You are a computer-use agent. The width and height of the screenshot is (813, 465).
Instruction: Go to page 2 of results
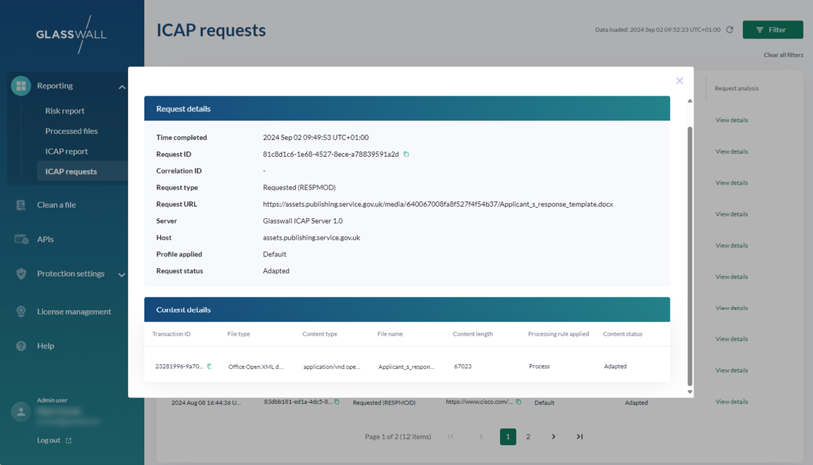tap(528, 437)
